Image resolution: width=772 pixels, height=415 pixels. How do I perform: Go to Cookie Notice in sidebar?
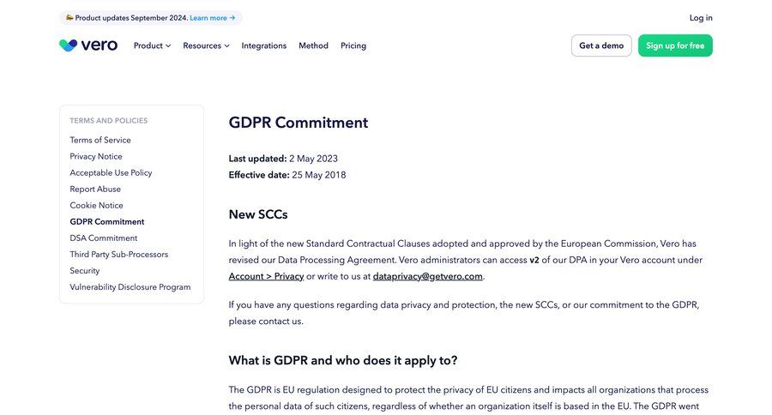(96, 205)
